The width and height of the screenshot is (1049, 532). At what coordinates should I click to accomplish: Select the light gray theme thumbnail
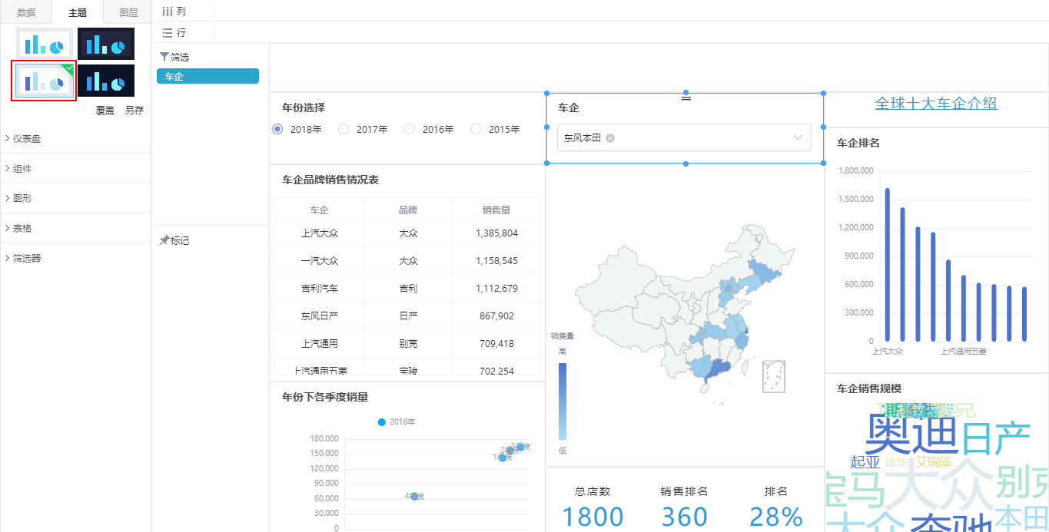coord(45,44)
